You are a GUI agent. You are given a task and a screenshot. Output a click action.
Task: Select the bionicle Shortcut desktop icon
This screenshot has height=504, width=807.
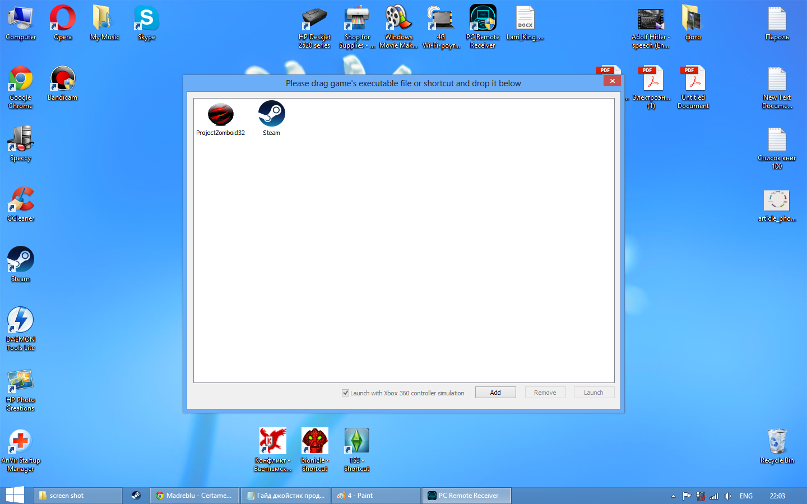point(315,451)
